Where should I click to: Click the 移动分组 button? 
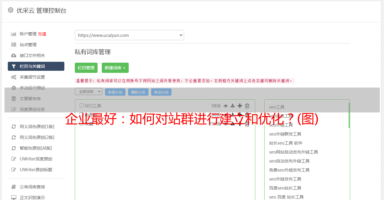coord(161,92)
